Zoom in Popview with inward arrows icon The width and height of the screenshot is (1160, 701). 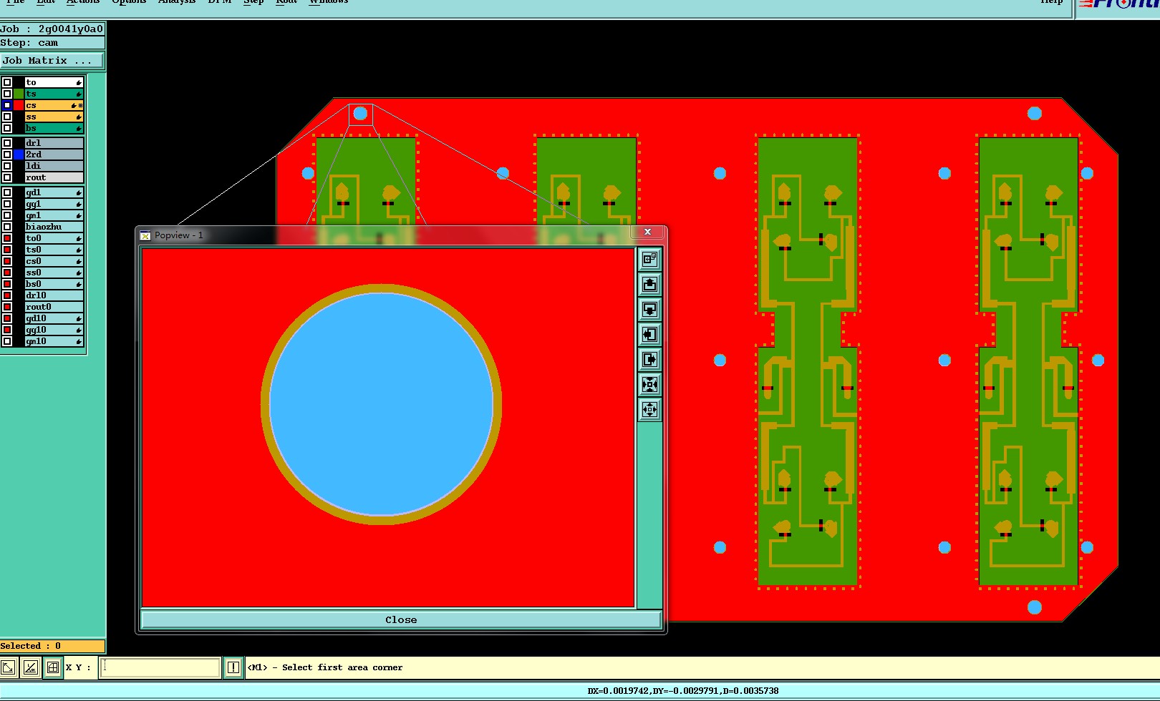649,384
